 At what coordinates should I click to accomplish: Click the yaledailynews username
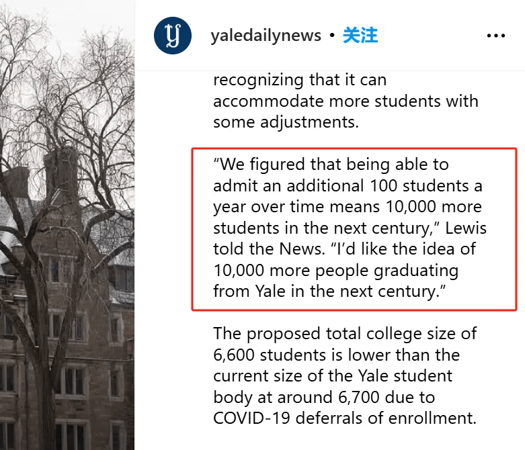[x=266, y=36]
